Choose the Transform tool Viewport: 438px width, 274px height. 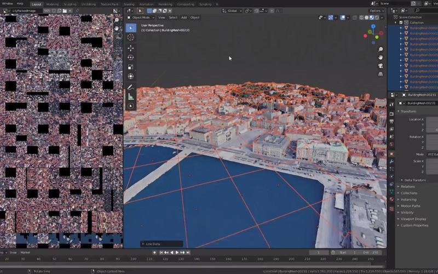(130, 76)
